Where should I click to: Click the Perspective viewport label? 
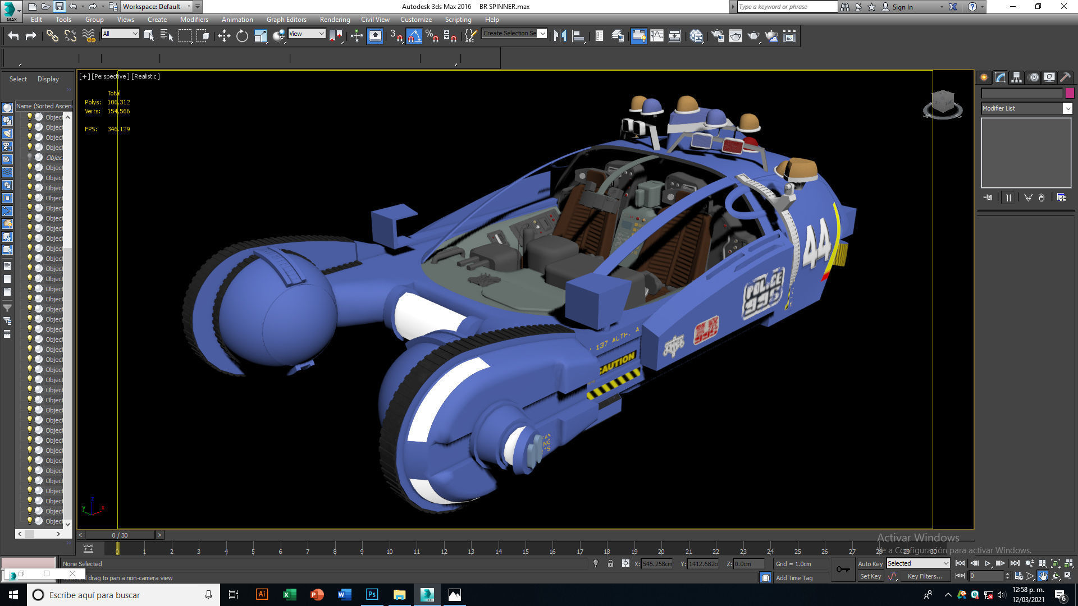[111, 76]
